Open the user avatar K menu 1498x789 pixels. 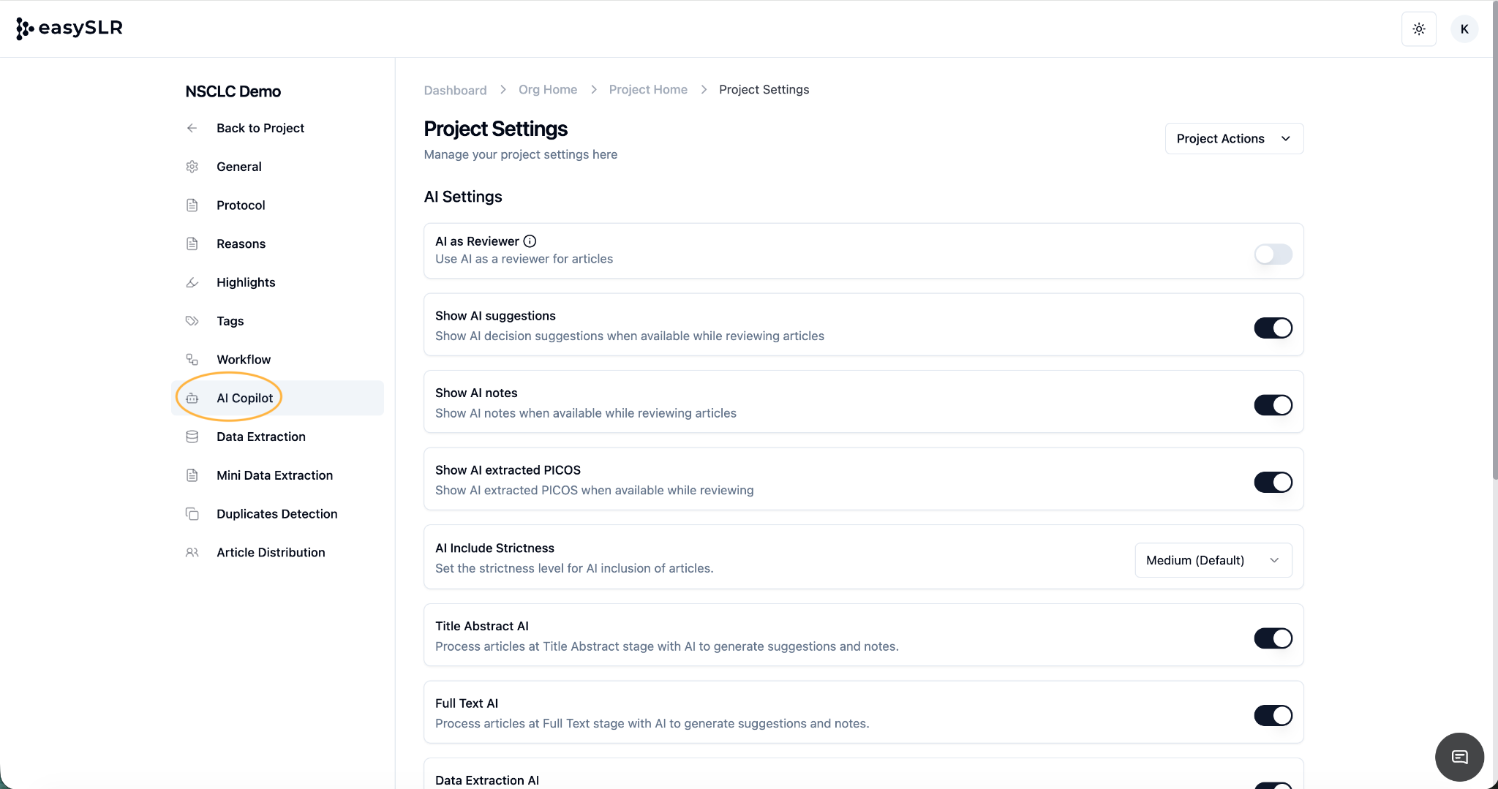click(1464, 29)
